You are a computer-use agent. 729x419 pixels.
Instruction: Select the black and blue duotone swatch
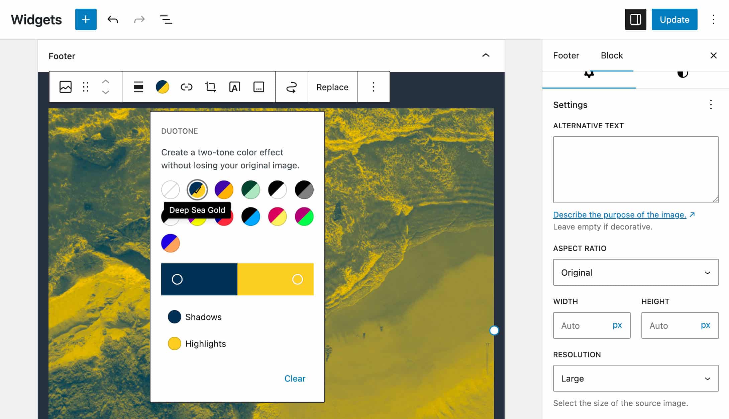pos(251,217)
